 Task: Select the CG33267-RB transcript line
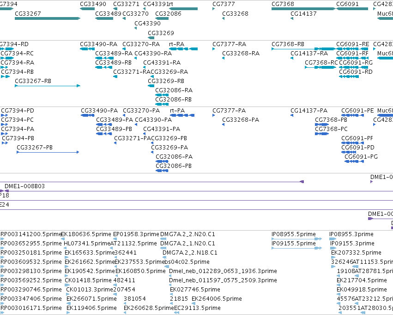pyautogui.click(x=48, y=86)
